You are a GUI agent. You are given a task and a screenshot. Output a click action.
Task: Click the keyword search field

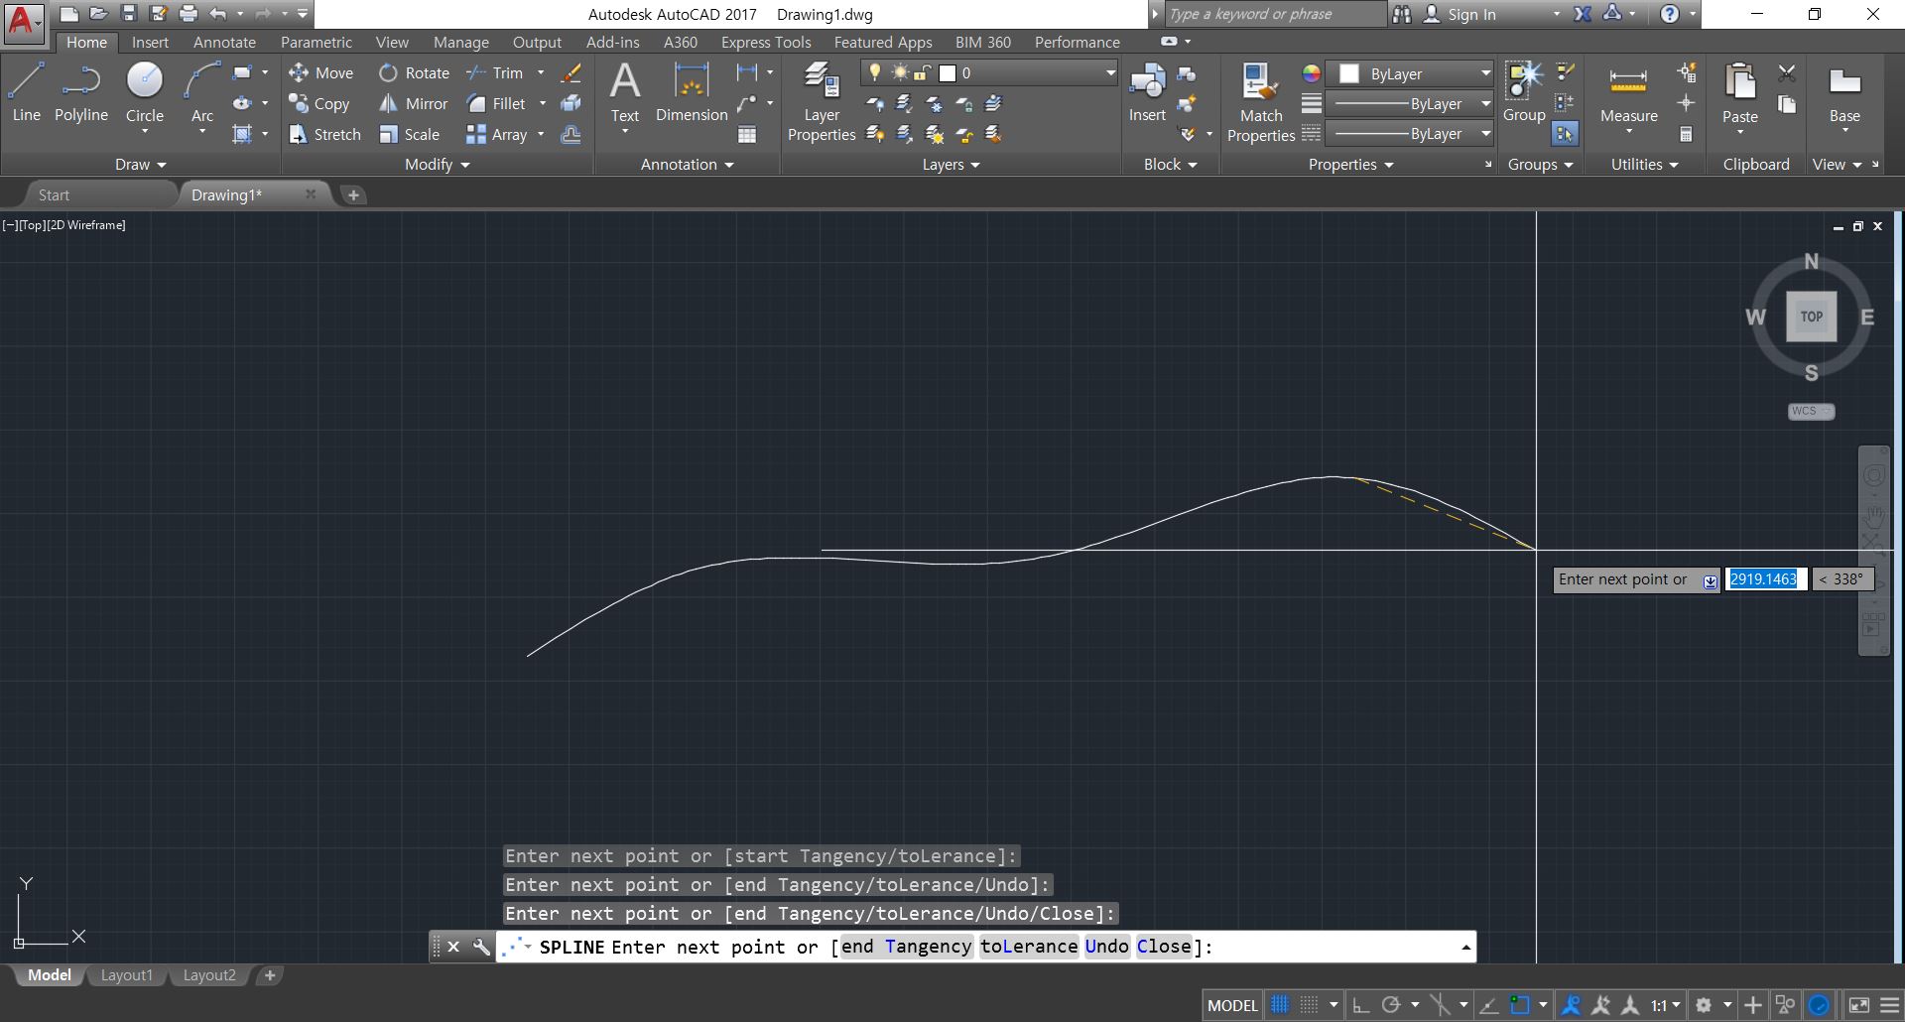[1275, 14]
